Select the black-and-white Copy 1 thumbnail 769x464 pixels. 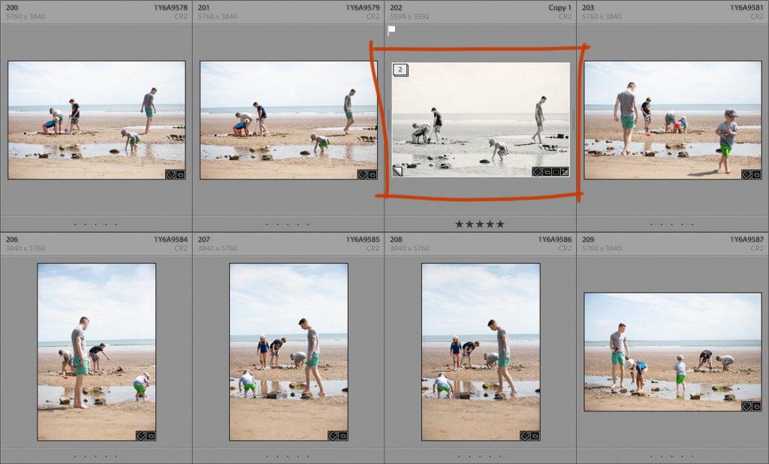pyautogui.click(x=481, y=119)
